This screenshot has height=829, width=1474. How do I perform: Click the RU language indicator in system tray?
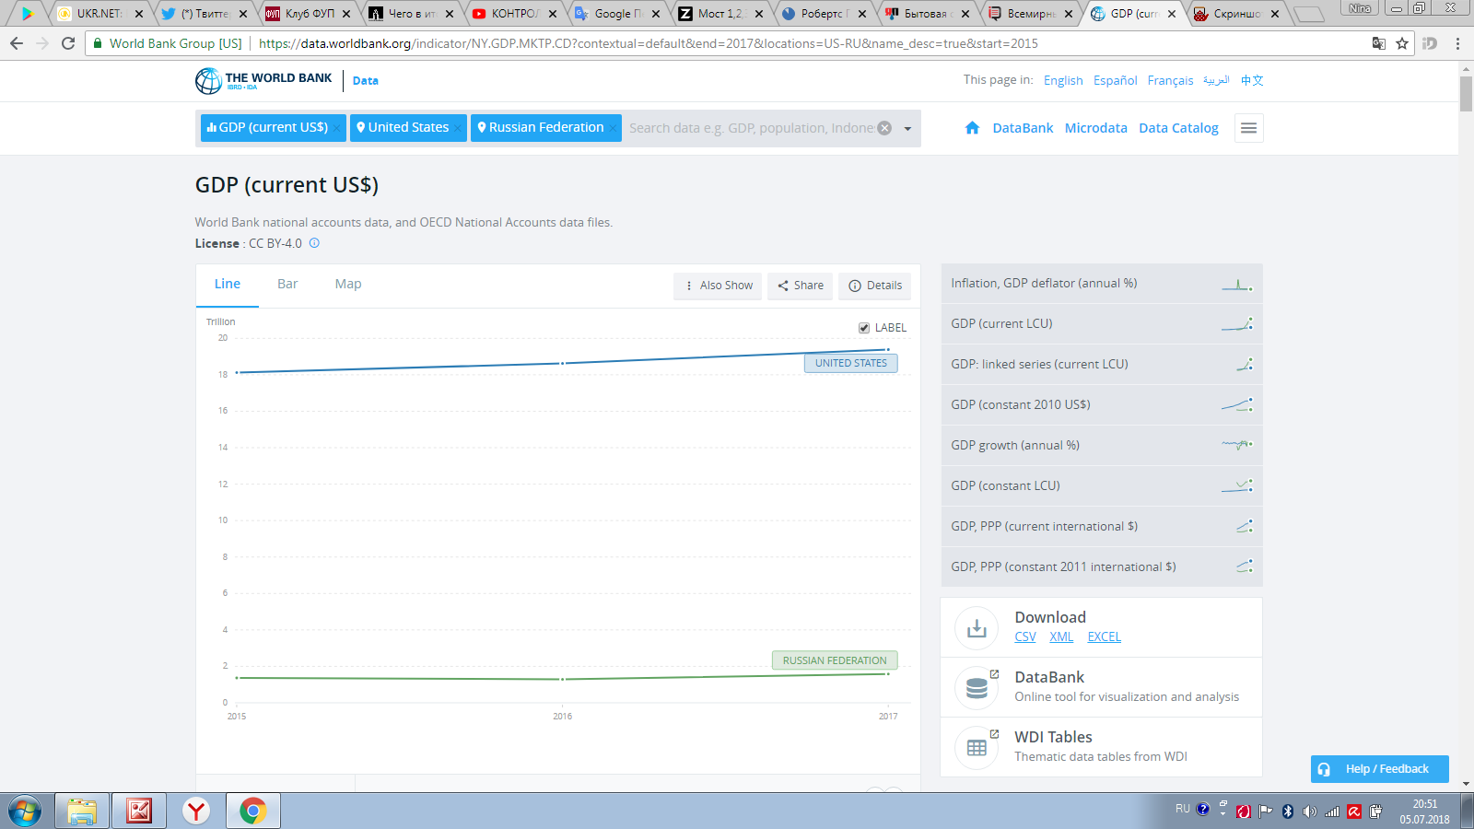coord(1183,809)
